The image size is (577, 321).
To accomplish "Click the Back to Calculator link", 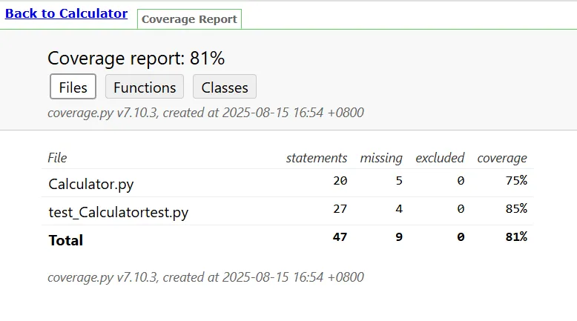I will click(x=66, y=13).
